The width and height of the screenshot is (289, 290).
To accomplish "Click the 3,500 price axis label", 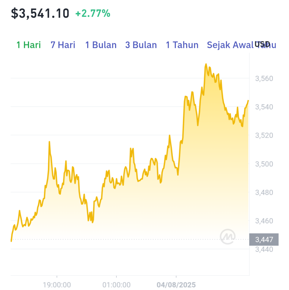I will pyautogui.click(x=264, y=164).
